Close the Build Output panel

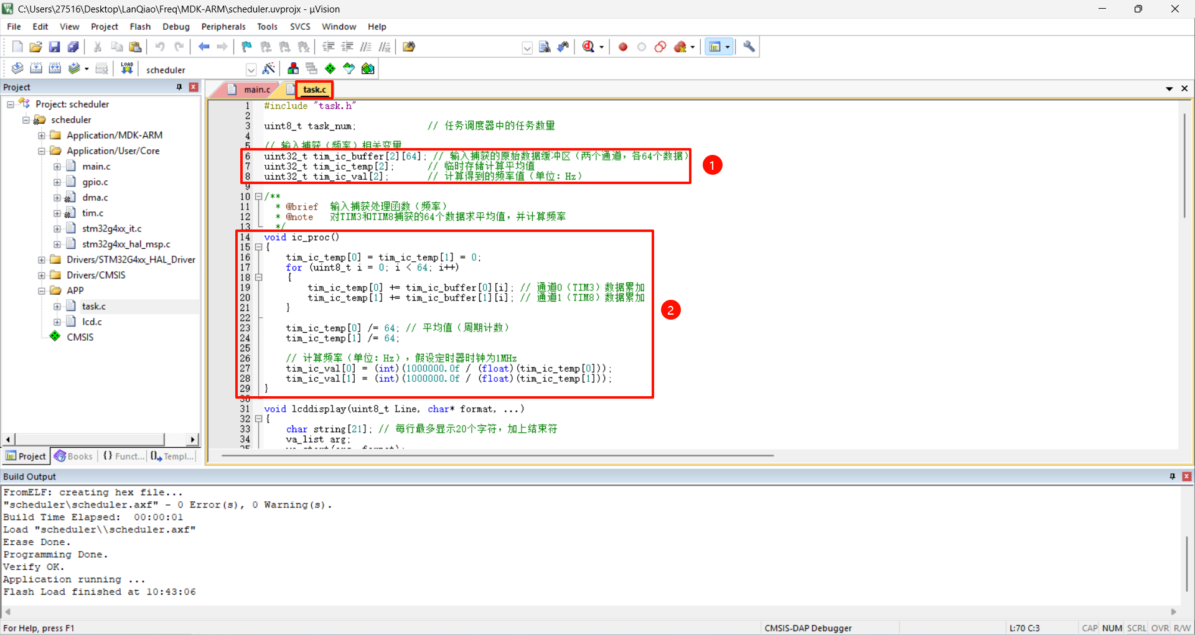[1186, 476]
